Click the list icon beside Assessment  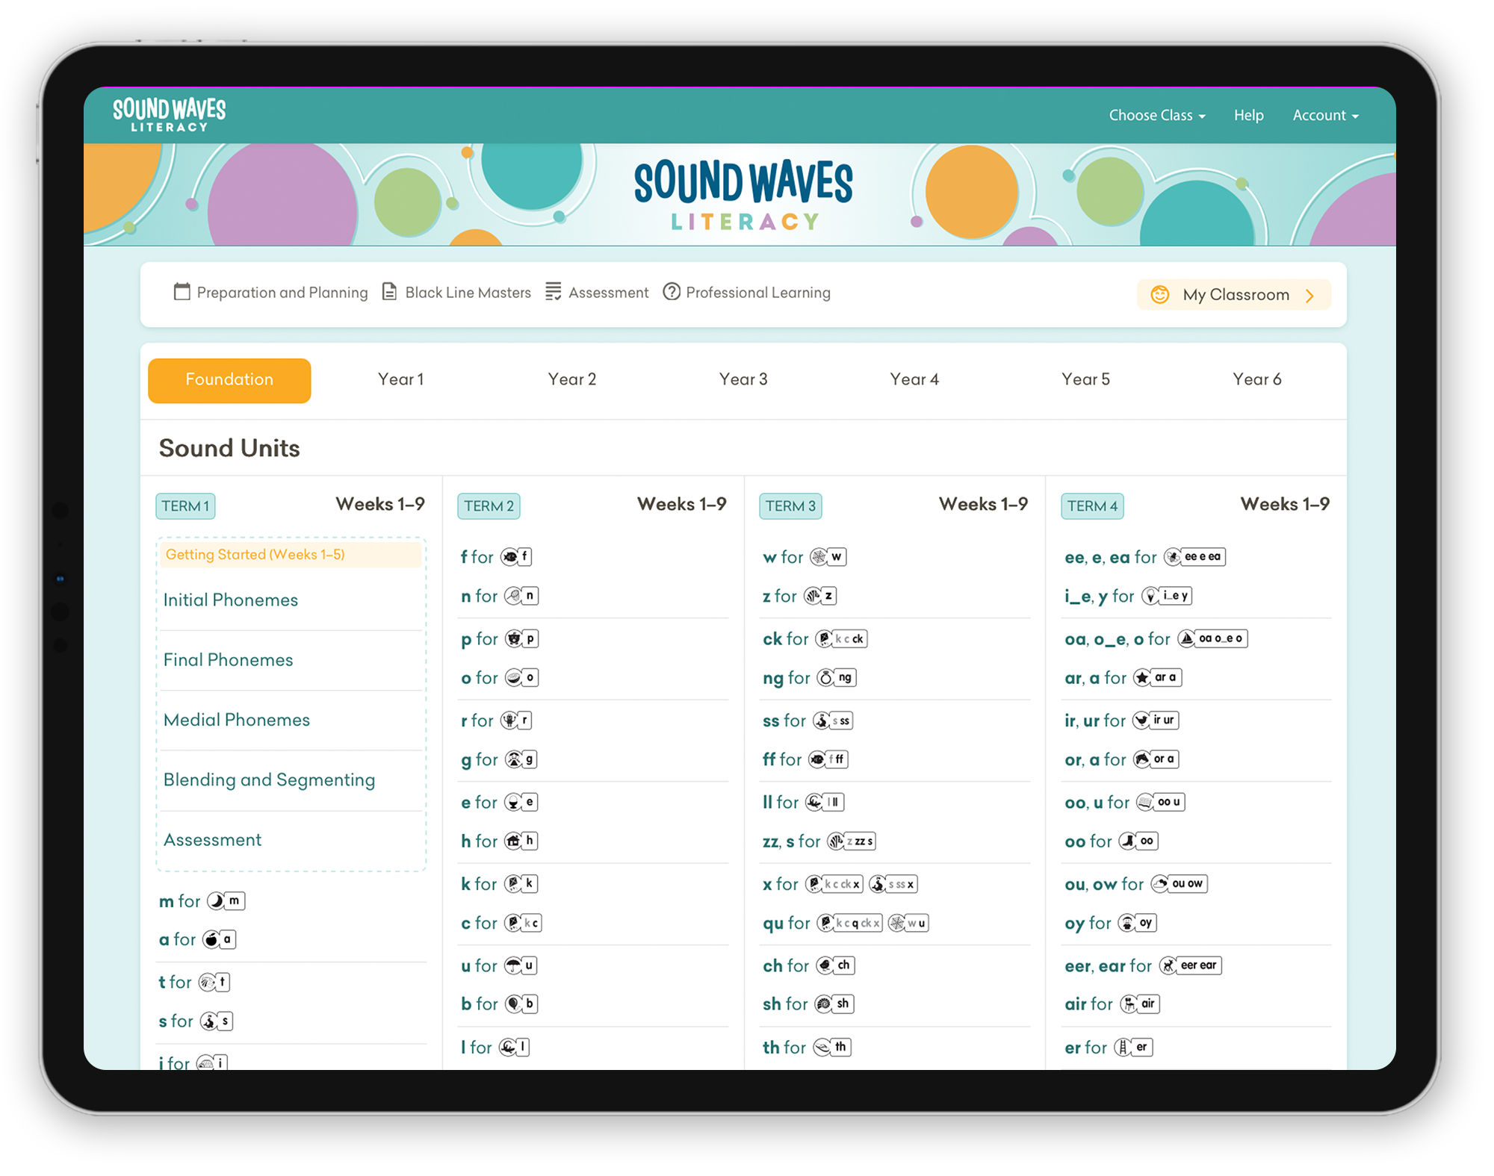[553, 292]
